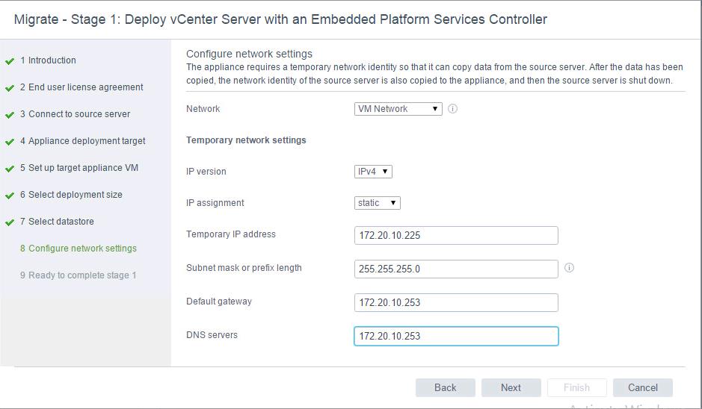
Task: Click the 'Network' label
Action: click(203, 109)
